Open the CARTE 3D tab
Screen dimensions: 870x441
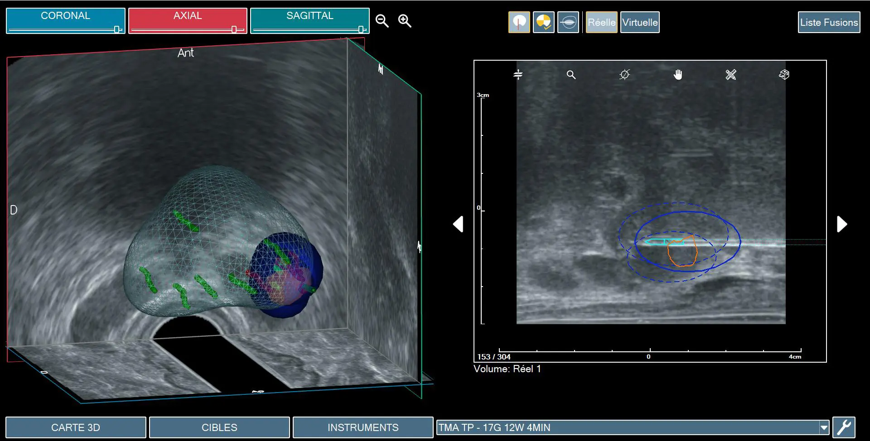pyautogui.click(x=76, y=427)
